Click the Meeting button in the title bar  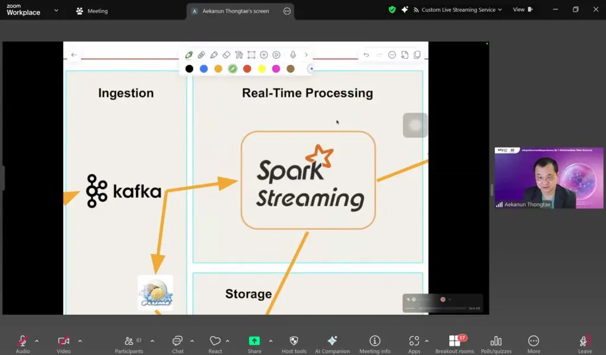coord(92,11)
